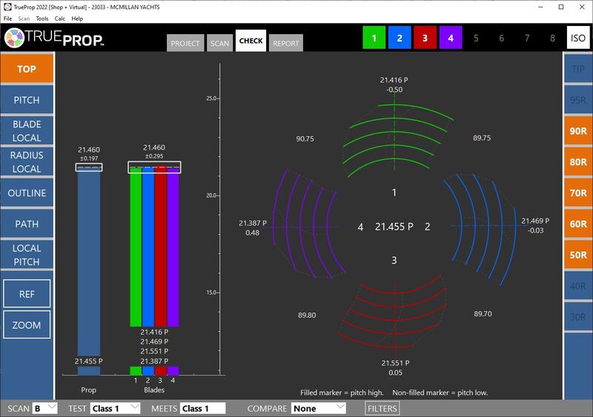
Task: Toggle the 50R radius filter
Action: [x=577, y=255]
